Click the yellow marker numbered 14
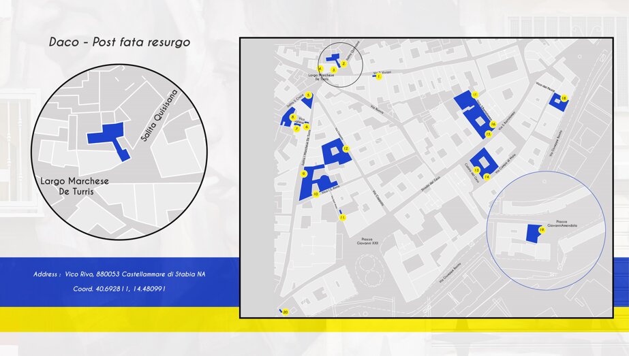The height and width of the screenshot is (356, 629). click(x=487, y=177)
